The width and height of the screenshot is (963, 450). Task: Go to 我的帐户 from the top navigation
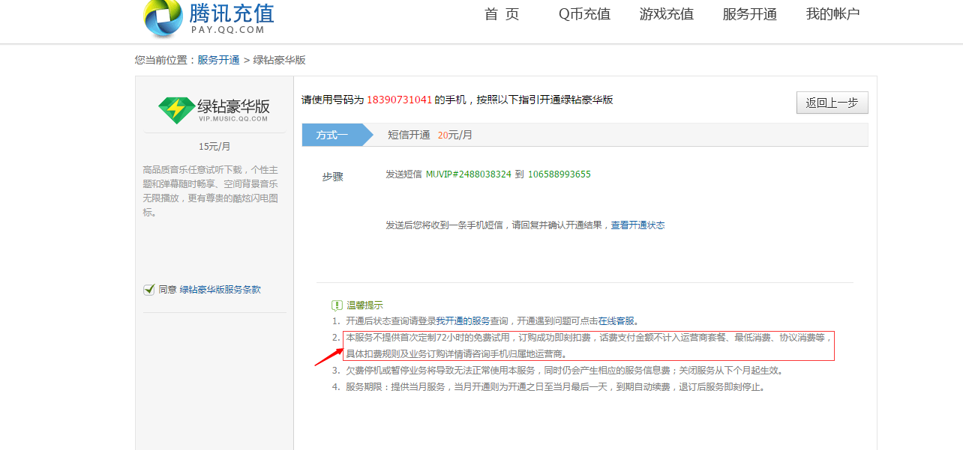coord(832,13)
